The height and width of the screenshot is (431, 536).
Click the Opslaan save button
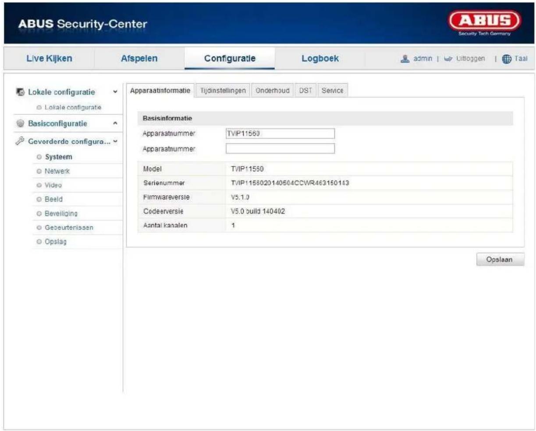(x=500, y=260)
